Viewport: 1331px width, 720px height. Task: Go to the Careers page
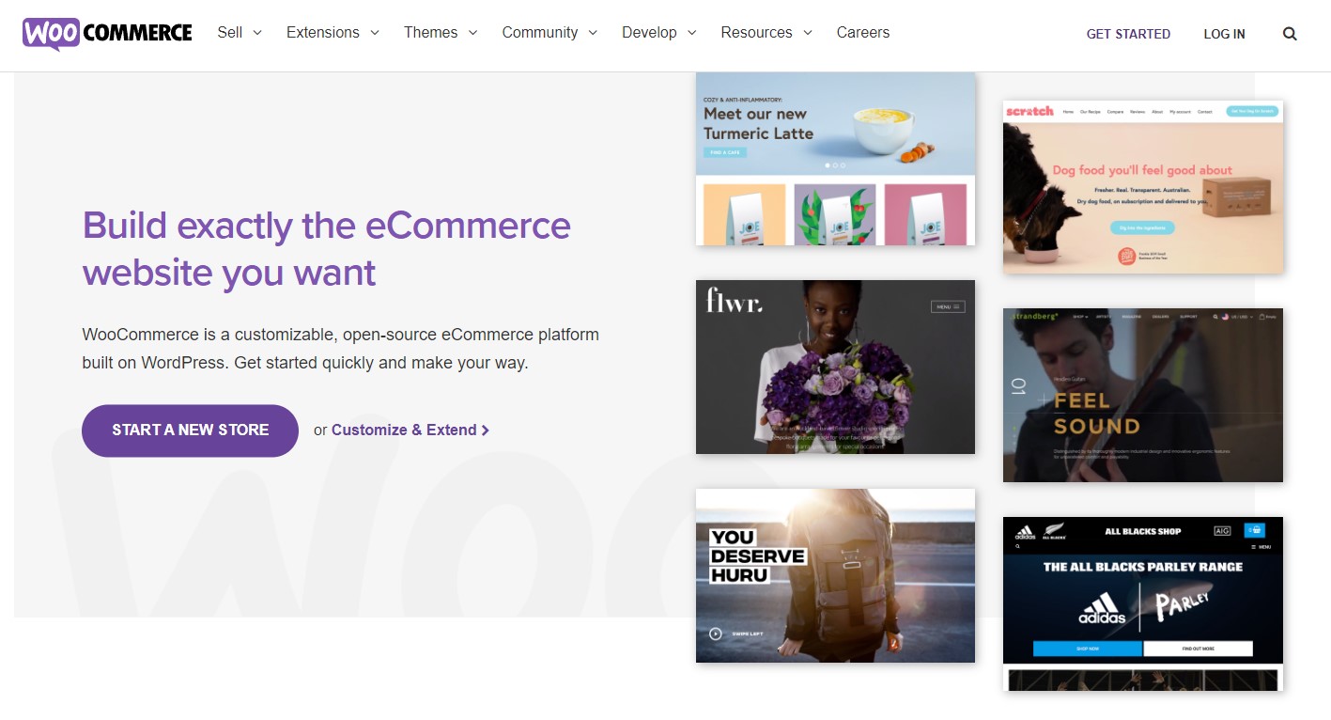863,33
